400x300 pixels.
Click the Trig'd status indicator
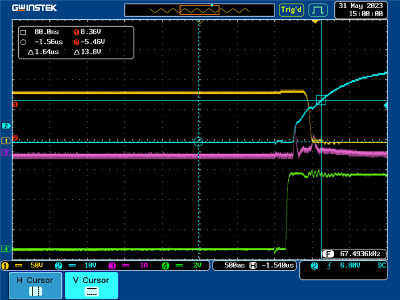[291, 10]
